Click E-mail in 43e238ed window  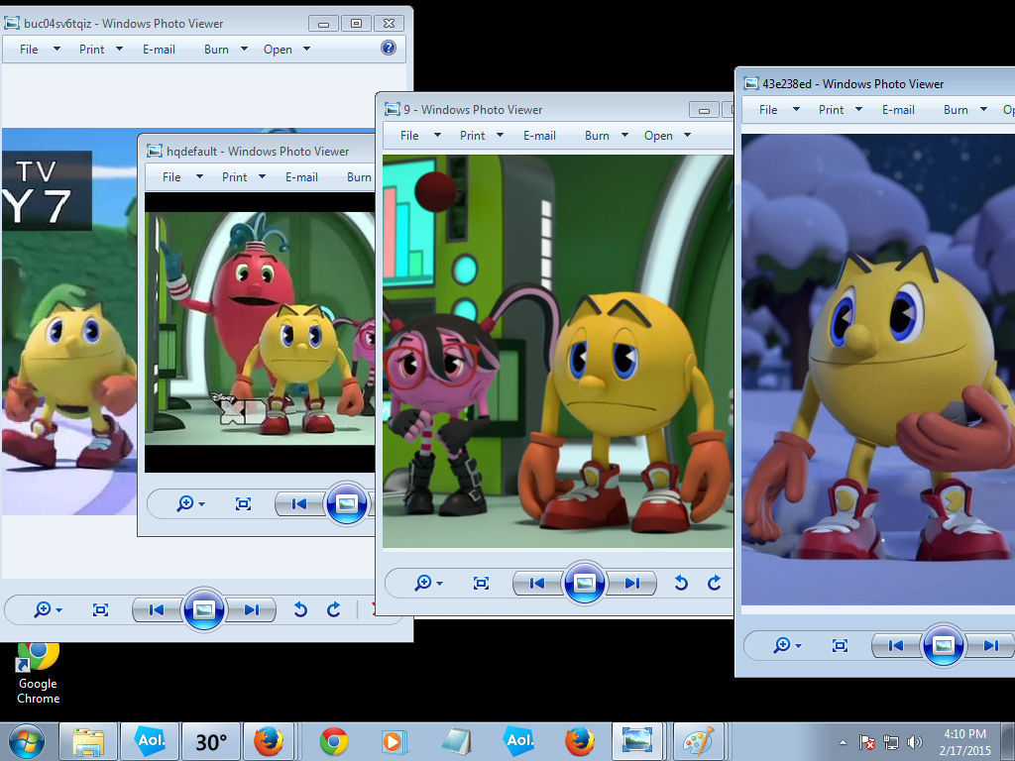(x=898, y=109)
